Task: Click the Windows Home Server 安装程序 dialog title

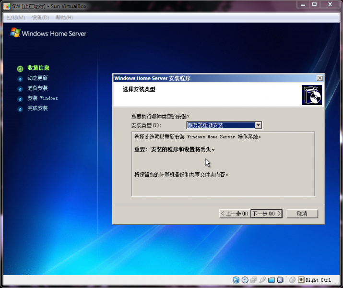Action: (x=152, y=78)
